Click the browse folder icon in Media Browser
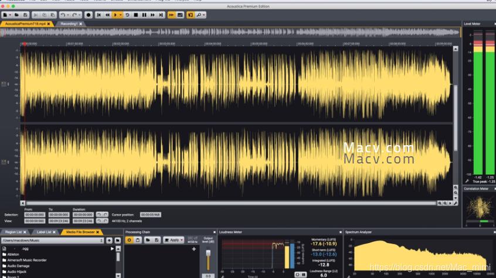 [x=117, y=241]
